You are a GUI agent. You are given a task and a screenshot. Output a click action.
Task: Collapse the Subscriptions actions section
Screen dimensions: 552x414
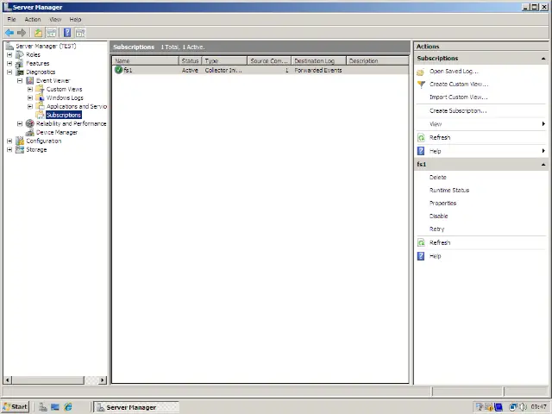(543, 59)
